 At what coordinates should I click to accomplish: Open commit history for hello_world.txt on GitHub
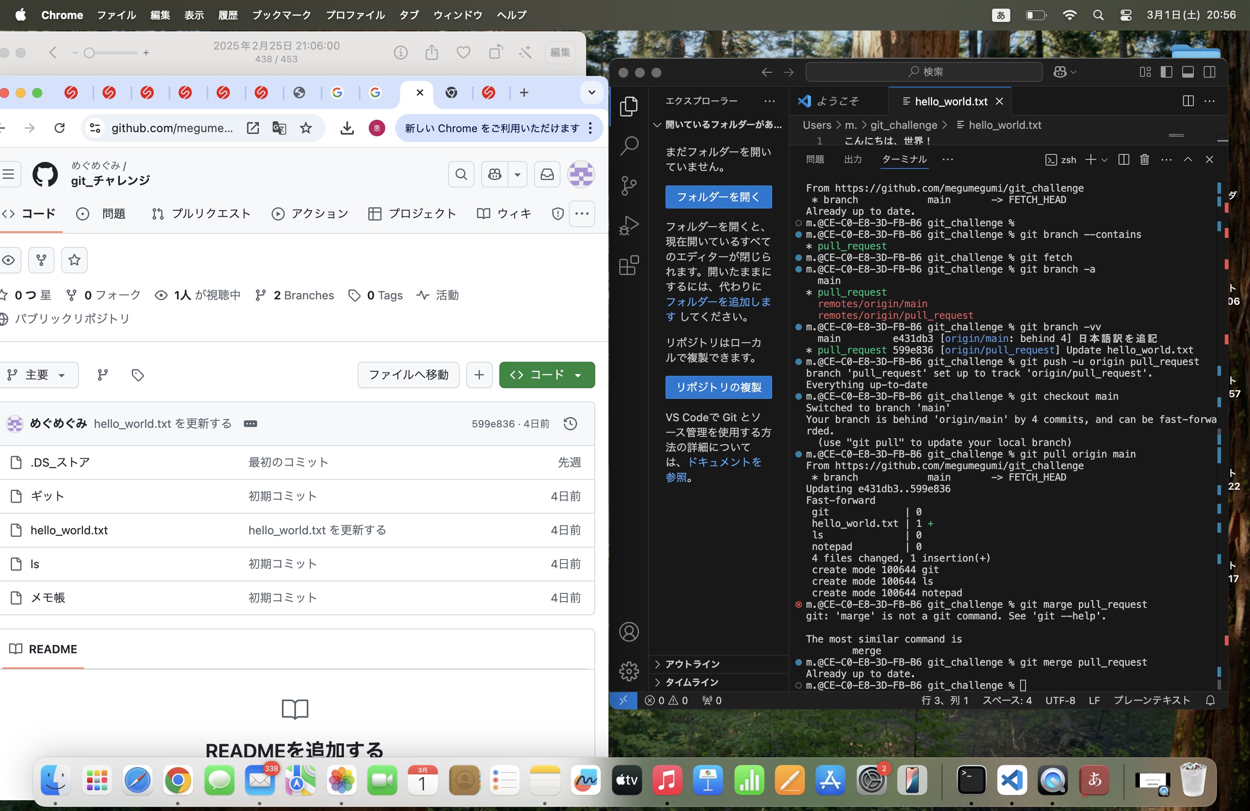coord(570,424)
